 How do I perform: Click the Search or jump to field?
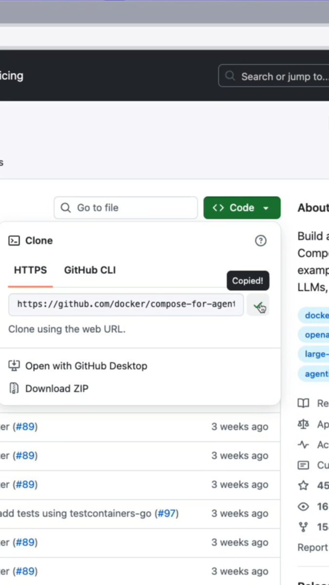[274, 76]
